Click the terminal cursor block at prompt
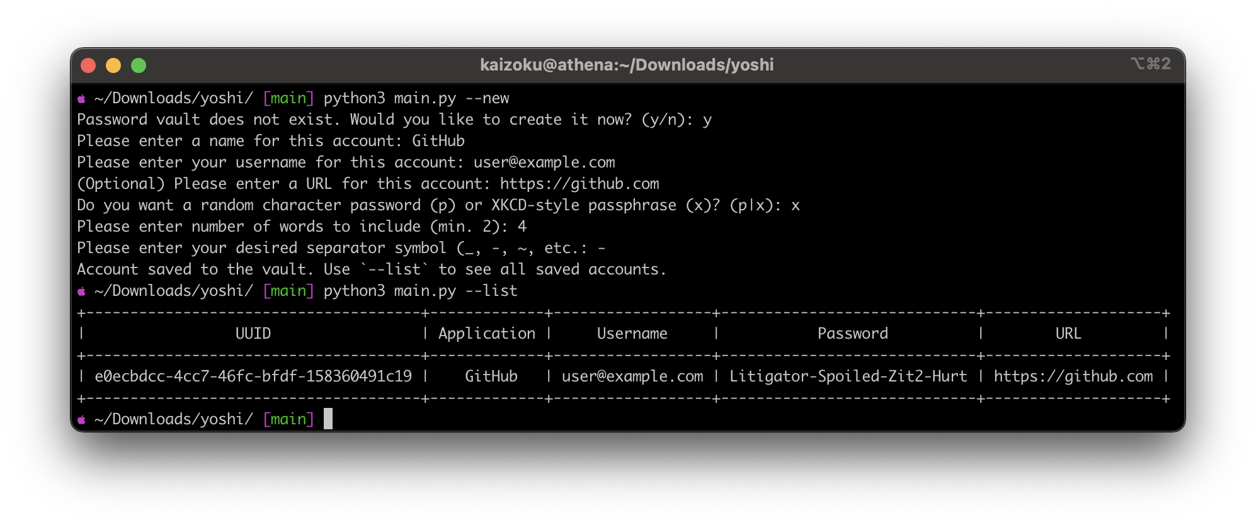1256x525 pixels. click(x=328, y=419)
